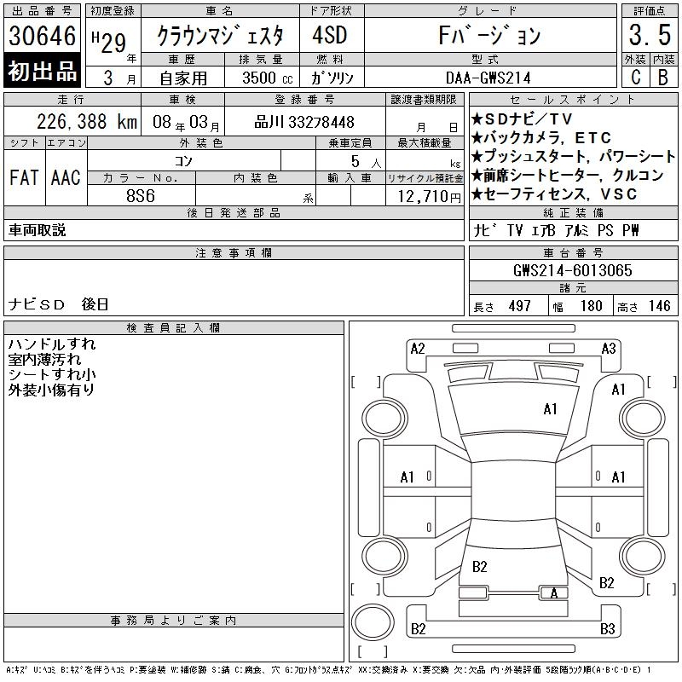Select the B2 mark on the trunk lid
Viewport: 682px width, 682px height.
pos(479,567)
